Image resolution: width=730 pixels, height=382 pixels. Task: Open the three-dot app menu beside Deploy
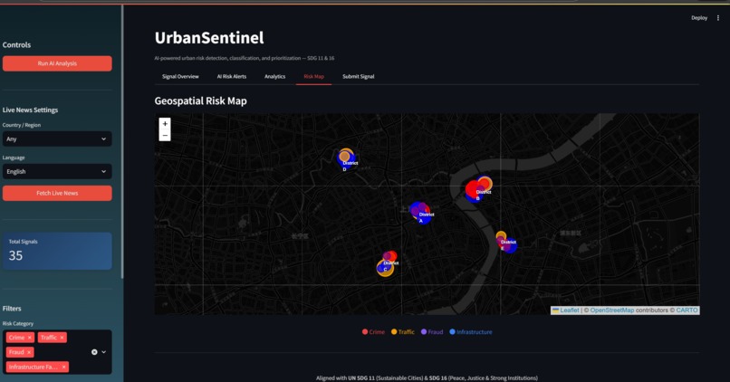(x=718, y=18)
